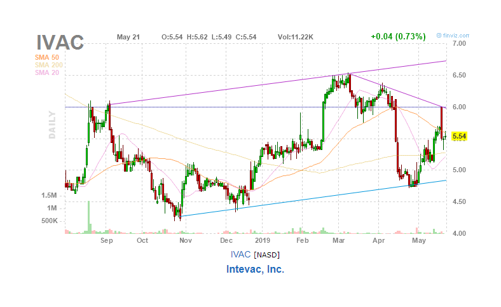Click the tall green volume spike bar

tap(89, 217)
